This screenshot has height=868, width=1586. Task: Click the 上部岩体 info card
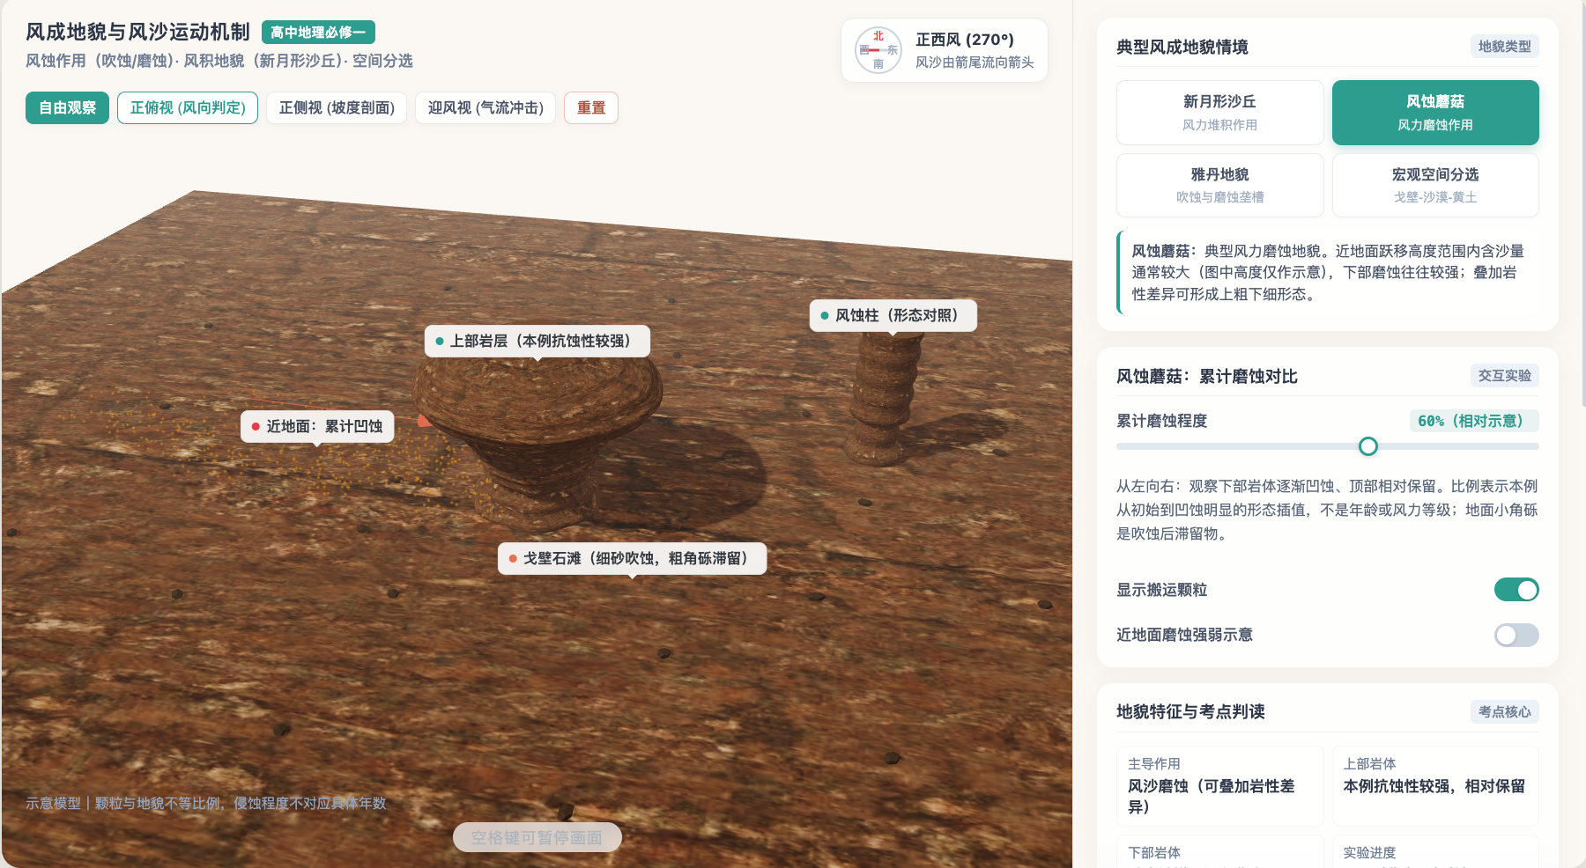pyautogui.click(x=1435, y=785)
